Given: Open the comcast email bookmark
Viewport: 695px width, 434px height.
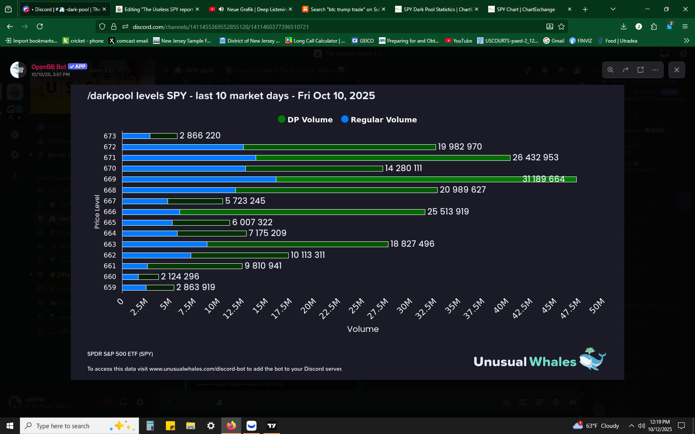Looking at the screenshot, I should click(128, 41).
